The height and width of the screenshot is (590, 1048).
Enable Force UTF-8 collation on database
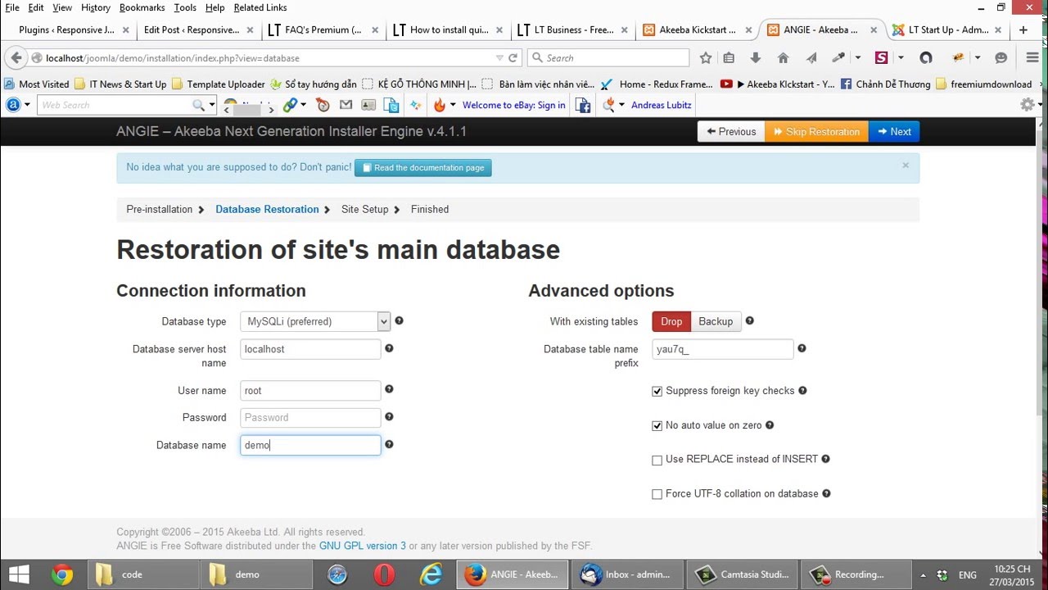click(657, 494)
